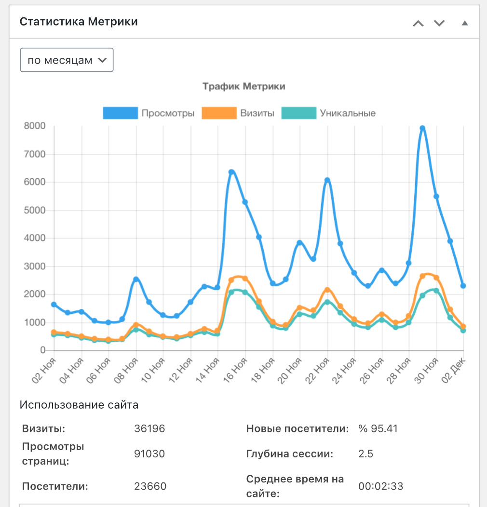
Task: Collapse the Статистика Метрики panel with triangle
Action: (x=464, y=23)
